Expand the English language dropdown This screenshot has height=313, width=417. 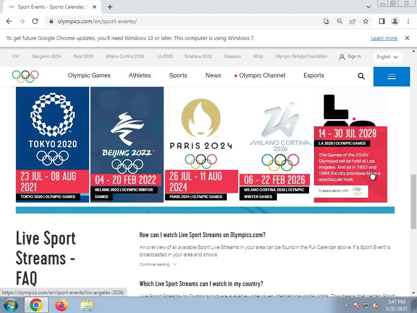click(x=387, y=57)
